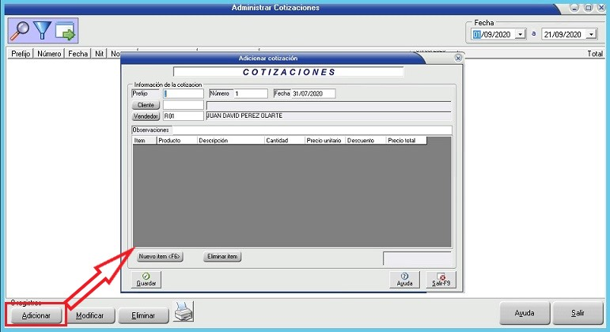Click the Cliente lookup button
The height and width of the screenshot is (332, 610).
pos(146,104)
